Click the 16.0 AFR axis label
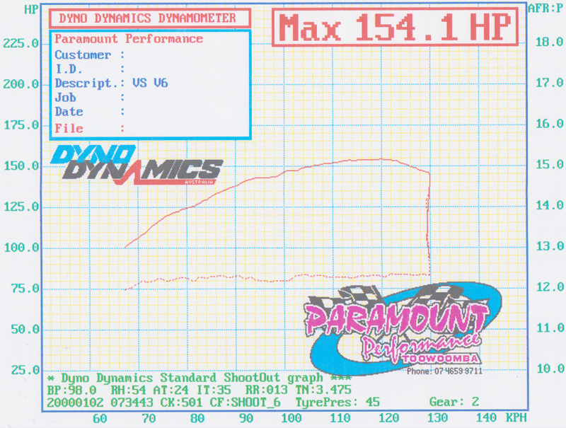566x428 pixels. [x=550, y=123]
